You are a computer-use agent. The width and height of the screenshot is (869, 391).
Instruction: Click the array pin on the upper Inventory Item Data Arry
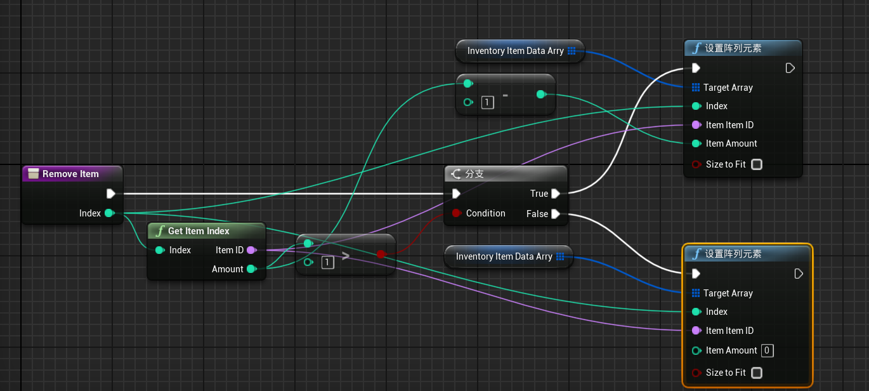pos(572,51)
